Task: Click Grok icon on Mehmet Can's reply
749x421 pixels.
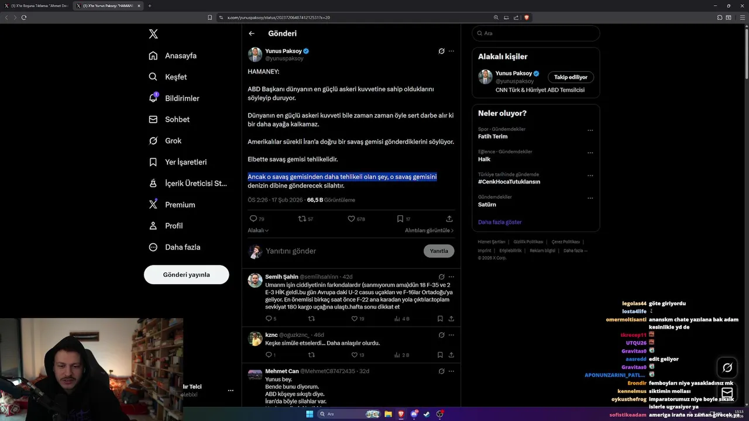Action: (x=442, y=371)
